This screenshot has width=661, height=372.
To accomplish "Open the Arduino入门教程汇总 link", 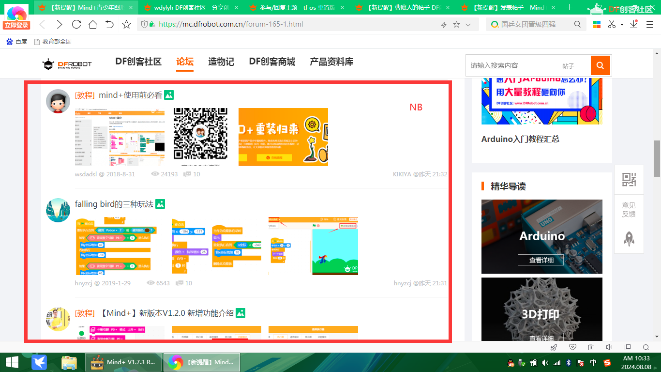I will tap(520, 139).
